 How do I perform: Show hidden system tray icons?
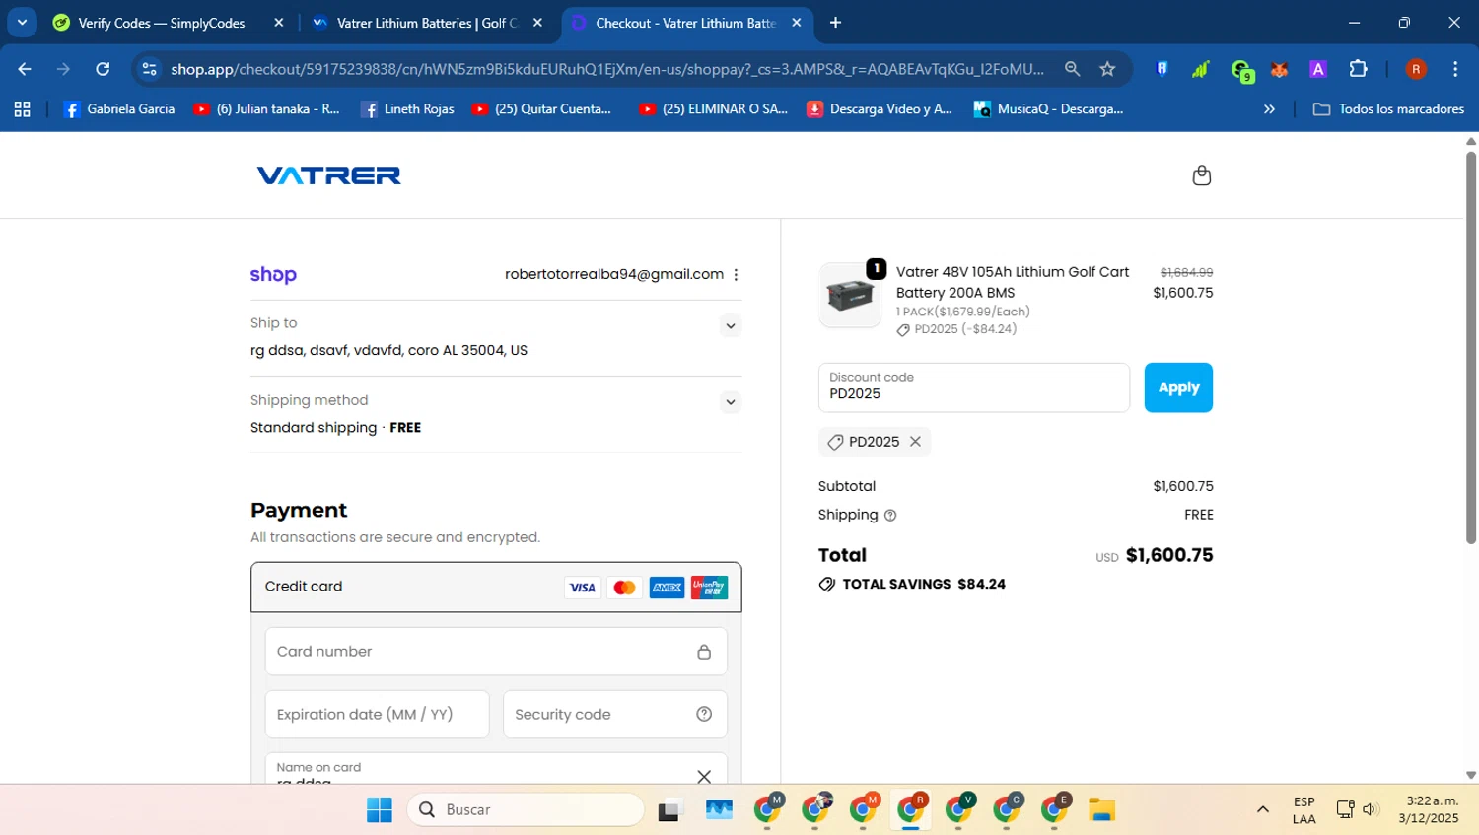point(1263,810)
